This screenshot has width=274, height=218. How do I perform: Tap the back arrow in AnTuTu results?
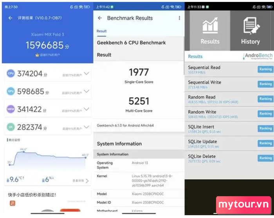10,18
